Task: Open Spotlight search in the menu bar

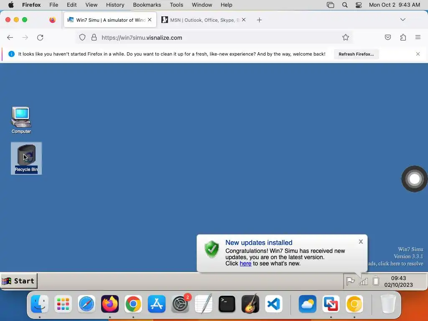Action: (345, 5)
